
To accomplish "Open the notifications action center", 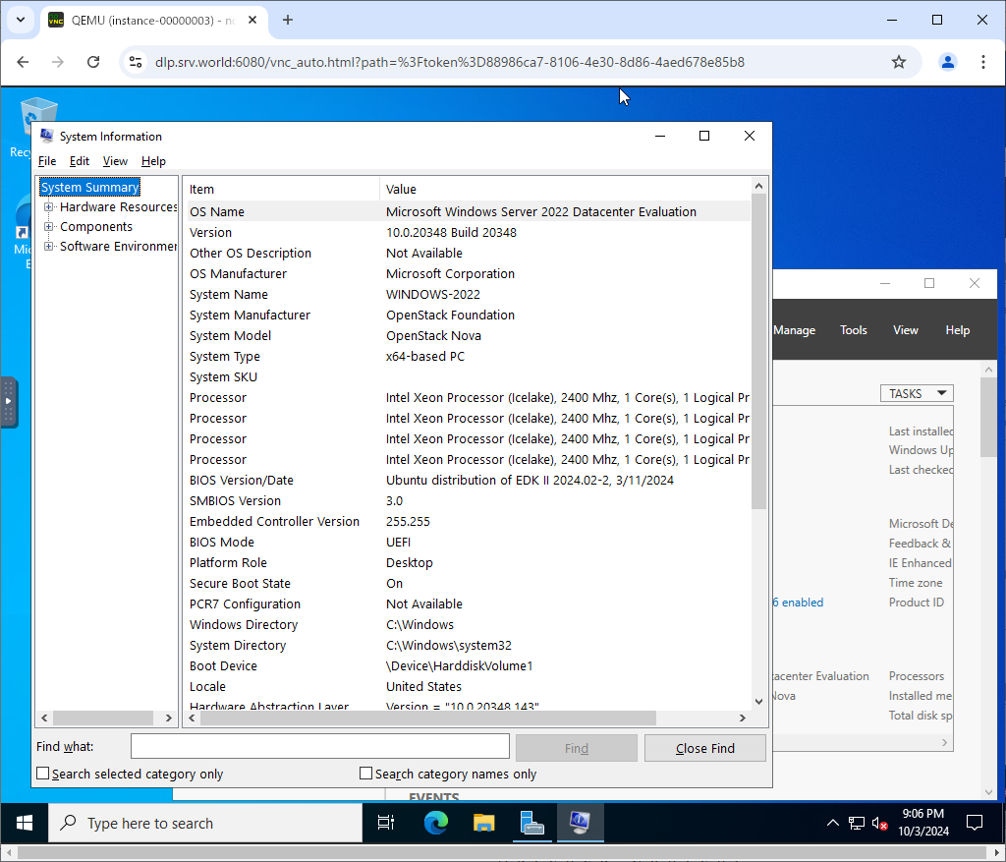I will 974,823.
